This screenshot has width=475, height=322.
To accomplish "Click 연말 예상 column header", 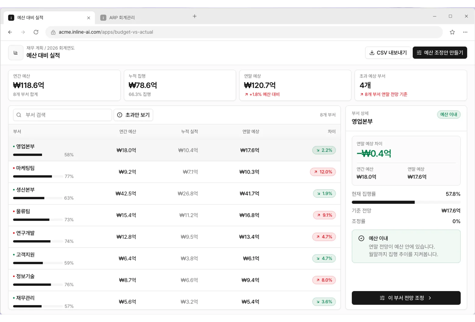I will point(251,132).
